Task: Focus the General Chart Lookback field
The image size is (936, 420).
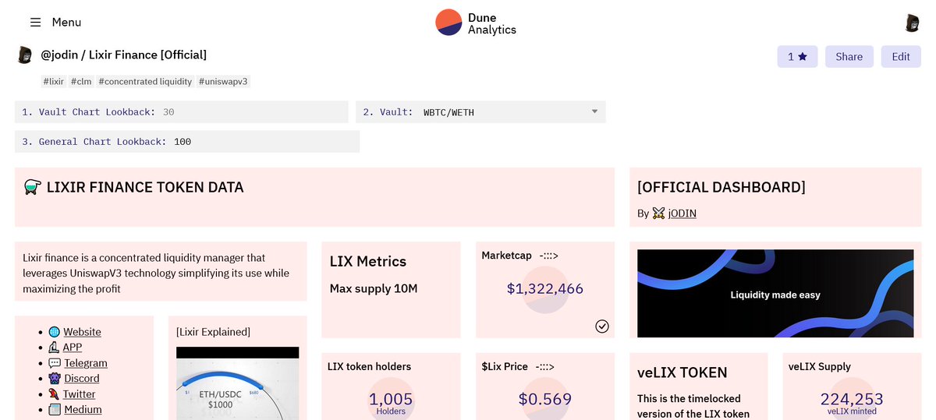Action: (x=187, y=142)
